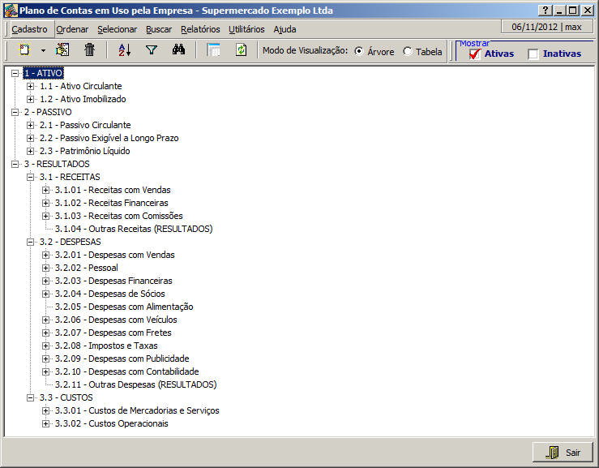Select the Árvore view mode radio button
Viewport: 599px width, 468px height.
tap(359, 51)
